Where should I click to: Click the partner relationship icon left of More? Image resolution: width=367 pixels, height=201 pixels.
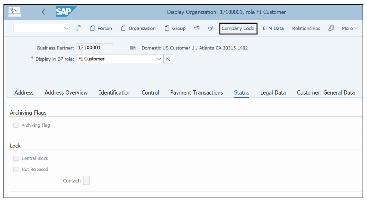(331, 28)
